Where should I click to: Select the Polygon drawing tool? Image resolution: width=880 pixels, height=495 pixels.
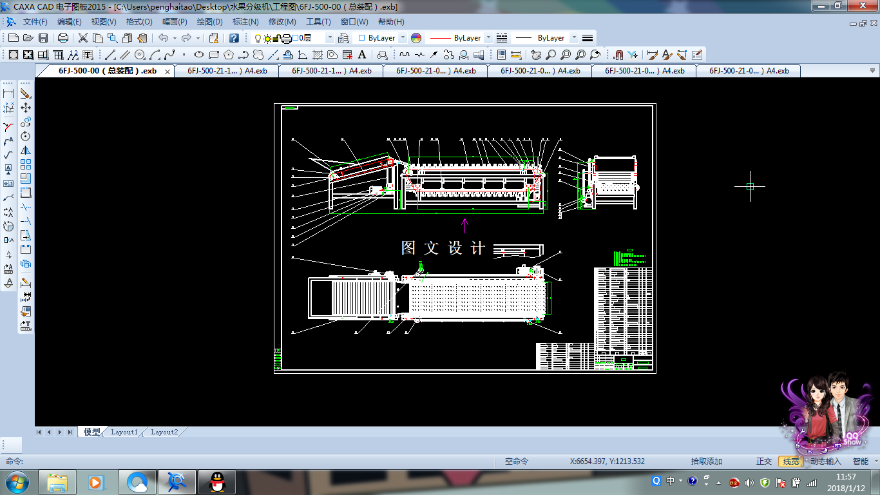coord(229,55)
